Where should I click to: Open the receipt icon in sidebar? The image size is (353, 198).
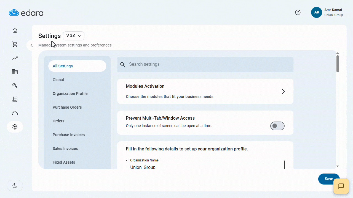point(15,99)
